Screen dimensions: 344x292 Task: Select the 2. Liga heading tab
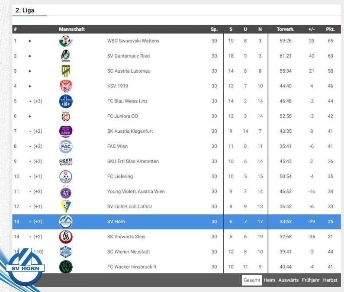coord(25,10)
